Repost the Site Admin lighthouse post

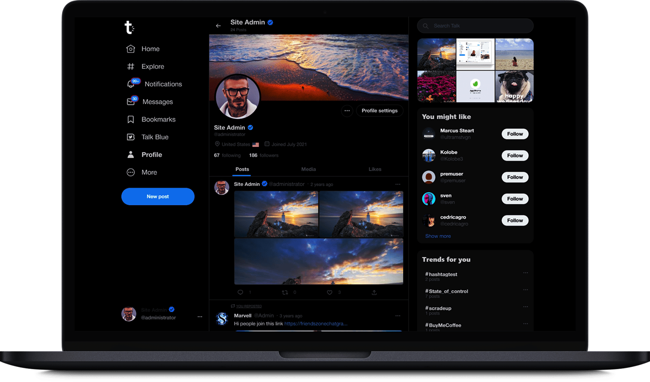click(285, 292)
